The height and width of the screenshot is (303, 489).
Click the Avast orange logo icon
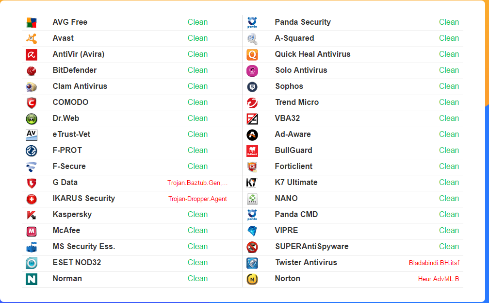[x=32, y=38]
